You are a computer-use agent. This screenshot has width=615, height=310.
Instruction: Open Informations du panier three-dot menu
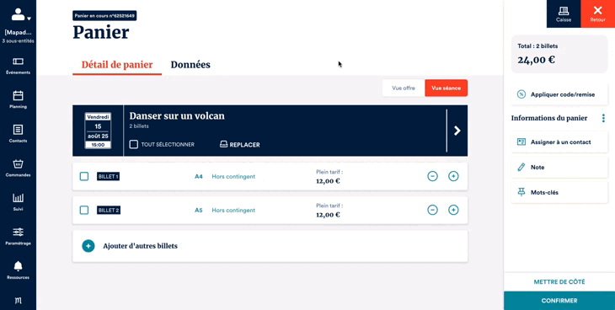click(603, 118)
